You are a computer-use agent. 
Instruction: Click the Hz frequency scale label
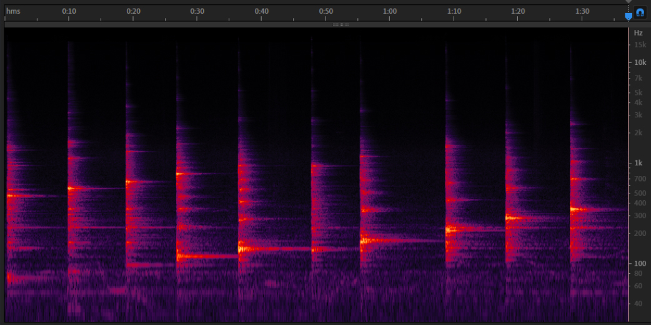638,32
